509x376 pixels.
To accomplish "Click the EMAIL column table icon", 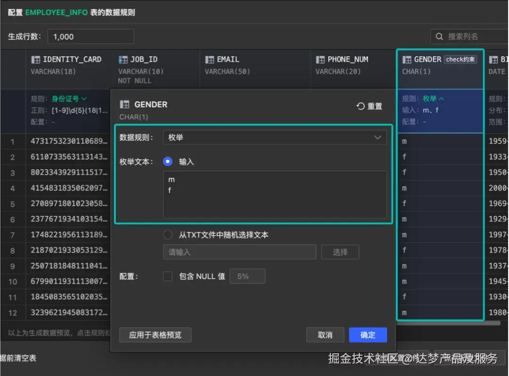I will [x=210, y=59].
